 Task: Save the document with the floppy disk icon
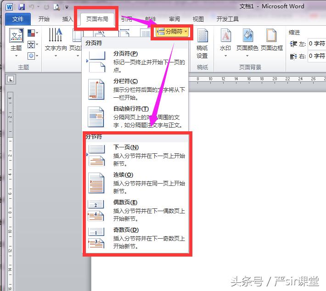tap(22, 7)
